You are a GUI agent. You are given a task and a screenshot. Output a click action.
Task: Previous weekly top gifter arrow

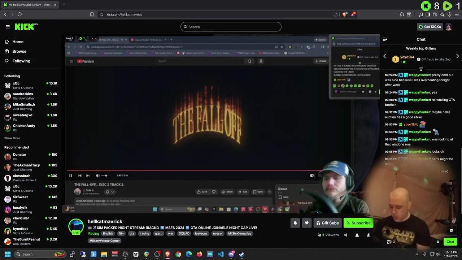click(384, 56)
